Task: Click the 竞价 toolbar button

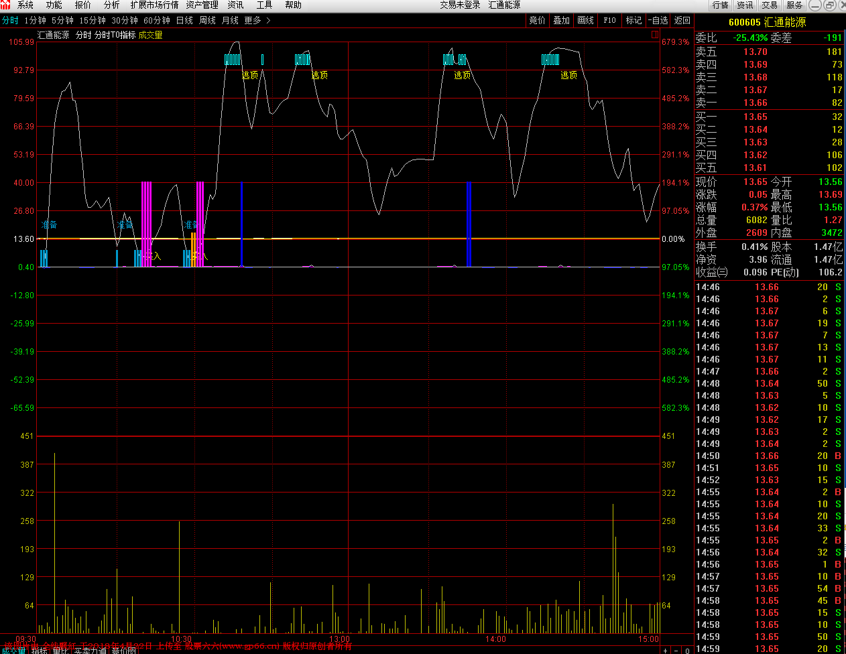Action: click(538, 20)
